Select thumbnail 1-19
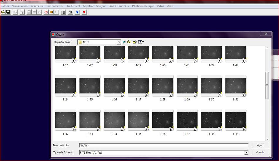This screenshot has width=279, height=161. (x=138, y=54)
